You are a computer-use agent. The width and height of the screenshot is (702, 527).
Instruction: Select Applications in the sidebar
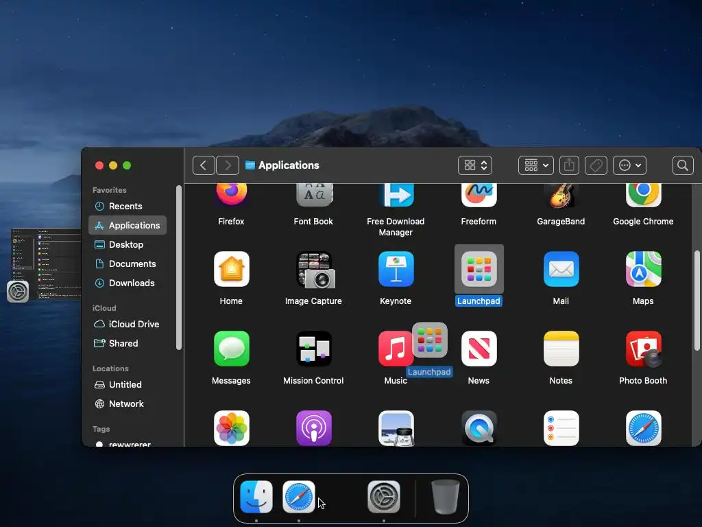(x=128, y=225)
